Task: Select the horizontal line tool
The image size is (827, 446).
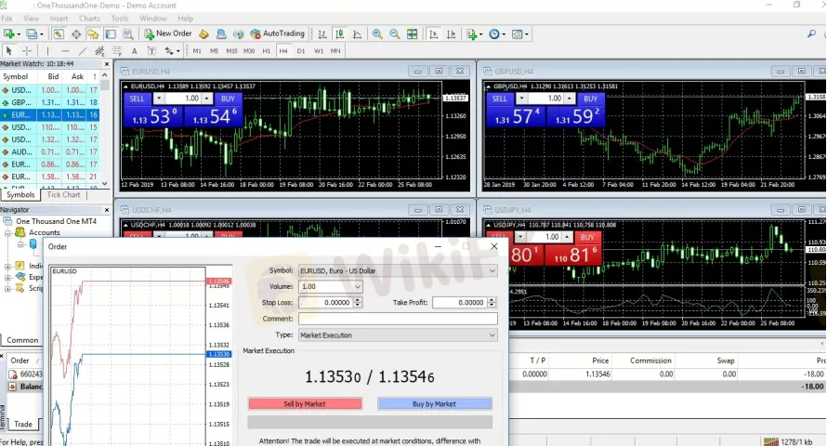Action: tap(65, 51)
